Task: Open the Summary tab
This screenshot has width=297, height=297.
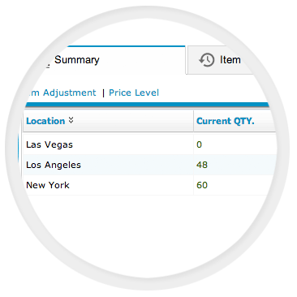Action: pyautogui.click(x=77, y=60)
